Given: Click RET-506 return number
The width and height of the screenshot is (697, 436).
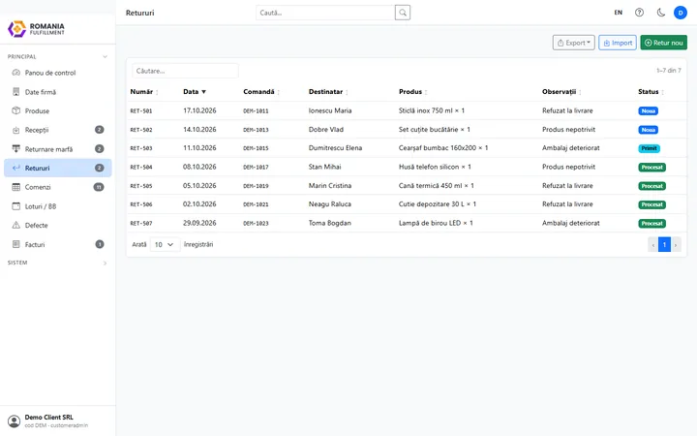Looking at the screenshot, I should click(141, 204).
